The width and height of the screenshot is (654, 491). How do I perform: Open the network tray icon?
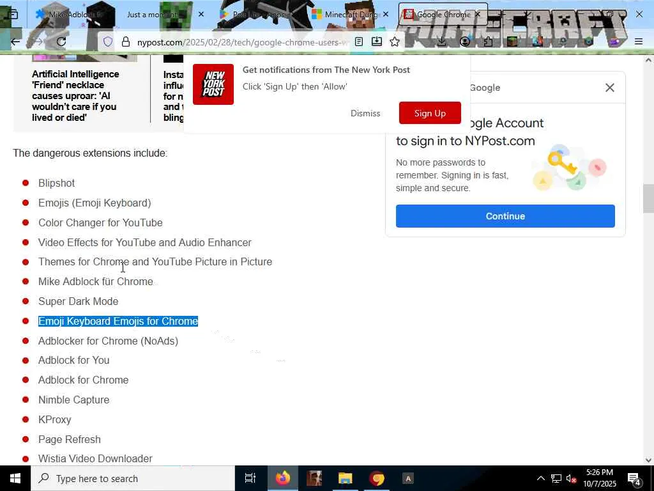click(x=556, y=478)
